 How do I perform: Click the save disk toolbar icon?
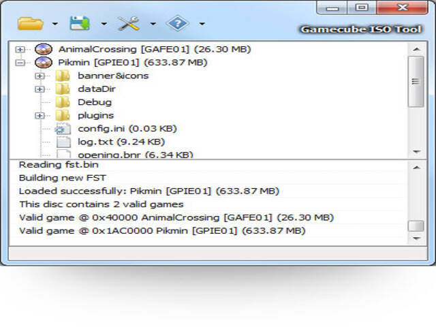(80, 23)
